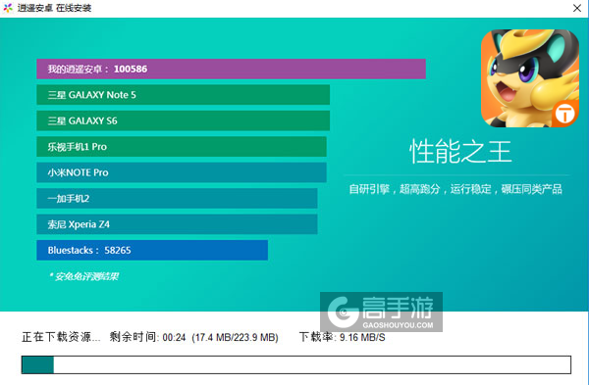Click the 安兔兔评测结果 footnote
This screenshot has height=385, width=589.
click(x=83, y=276)
